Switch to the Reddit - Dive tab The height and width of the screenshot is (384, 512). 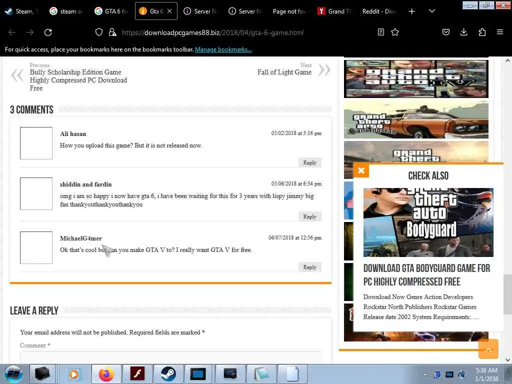pyautogui.click(x=379, y=11)
